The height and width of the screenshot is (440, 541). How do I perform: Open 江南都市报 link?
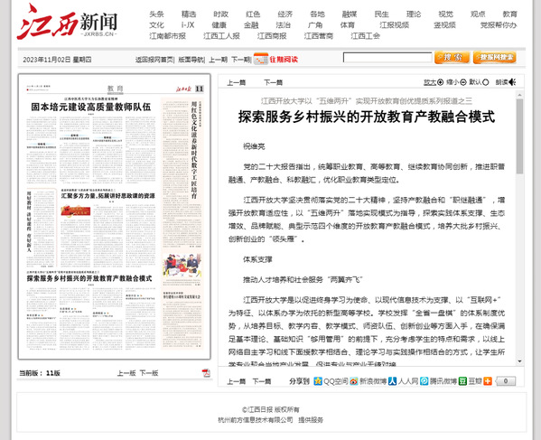pyautogui.click(x=167, y=35)
